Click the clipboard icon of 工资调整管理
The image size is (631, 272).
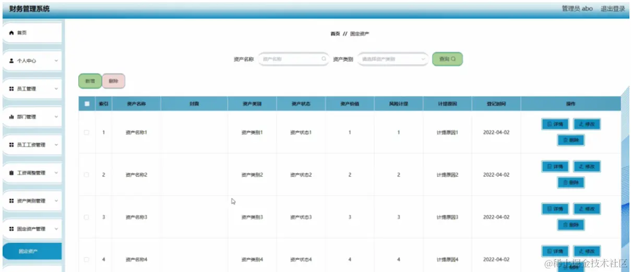(x=11, y=173)
